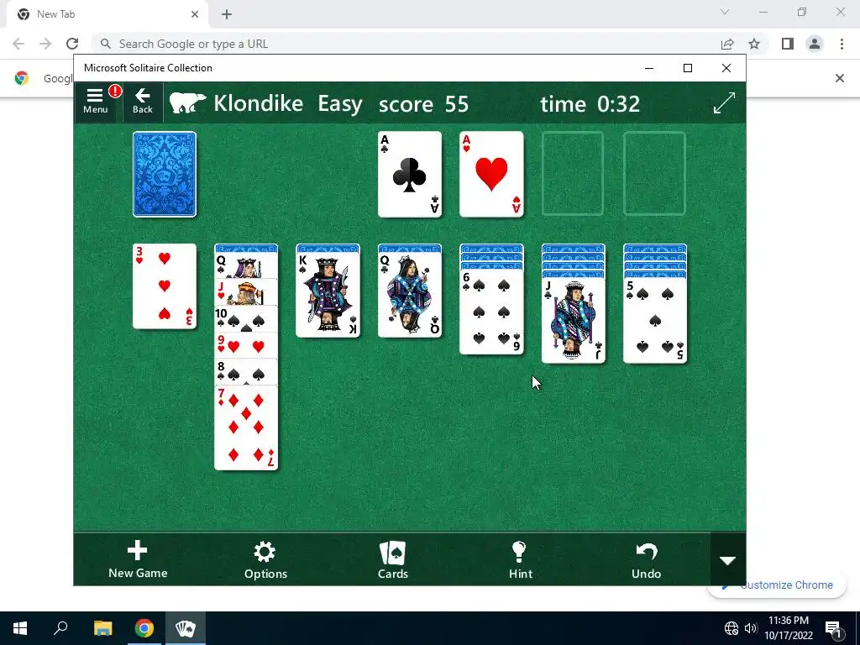Click the first empty foundation slot after the Ace of Hearts
The width and height of the screenshot is (860, 645).
573,174
